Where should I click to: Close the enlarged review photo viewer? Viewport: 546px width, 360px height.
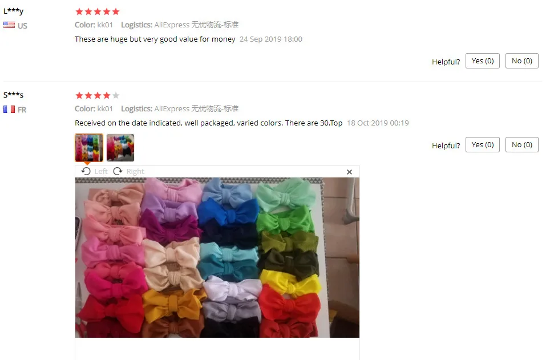(349, 172)
